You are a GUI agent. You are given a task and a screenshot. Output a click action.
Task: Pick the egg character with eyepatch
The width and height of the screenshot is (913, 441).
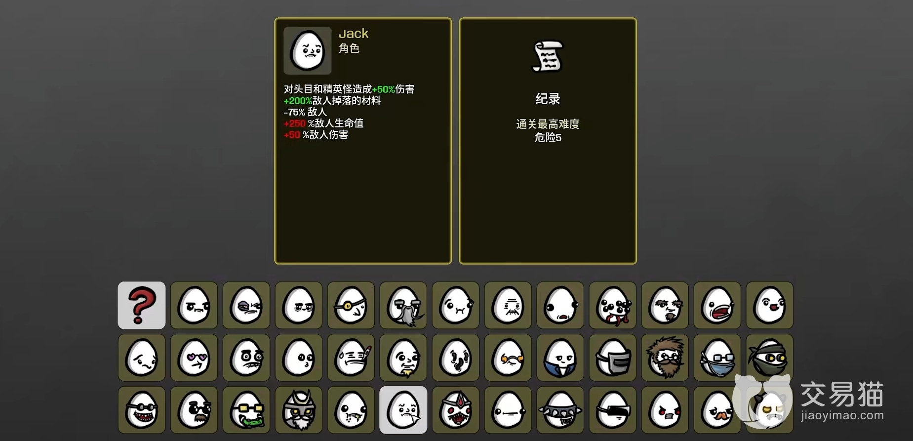pos(351,305)
